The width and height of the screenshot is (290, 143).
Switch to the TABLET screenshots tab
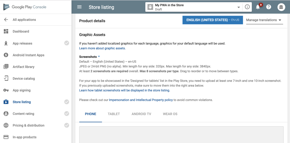click(114, 114)
